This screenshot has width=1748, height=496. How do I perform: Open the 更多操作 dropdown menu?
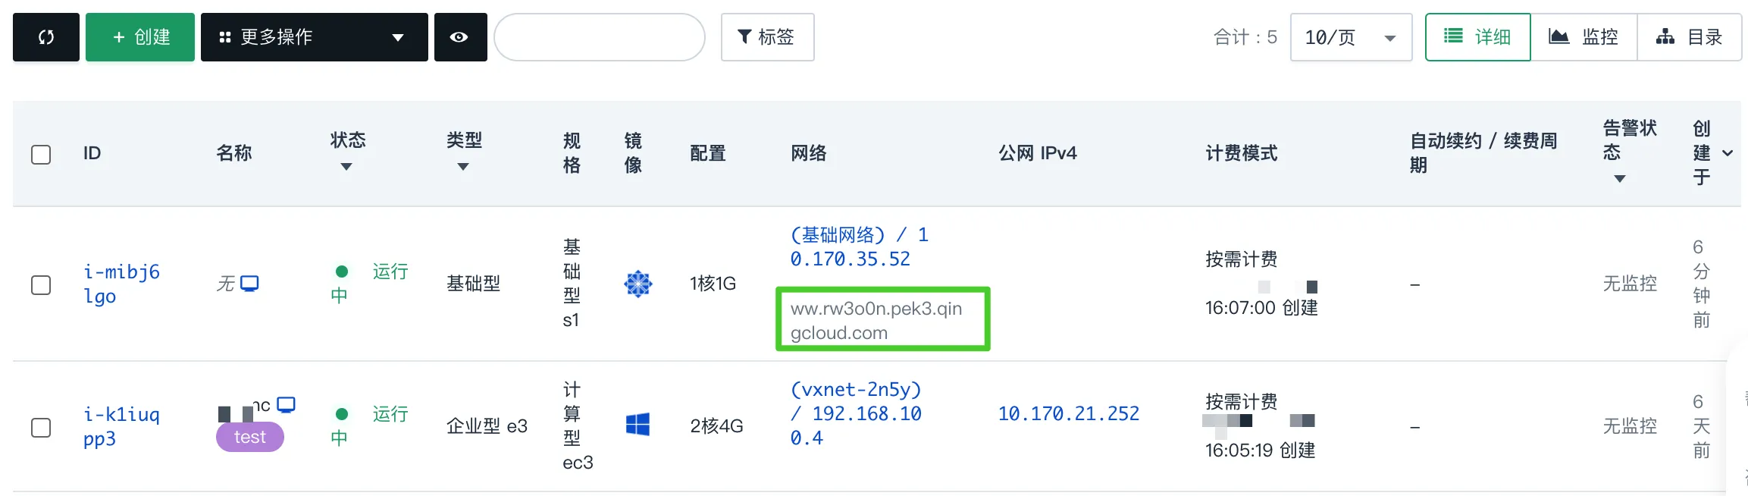pos(314,37)
